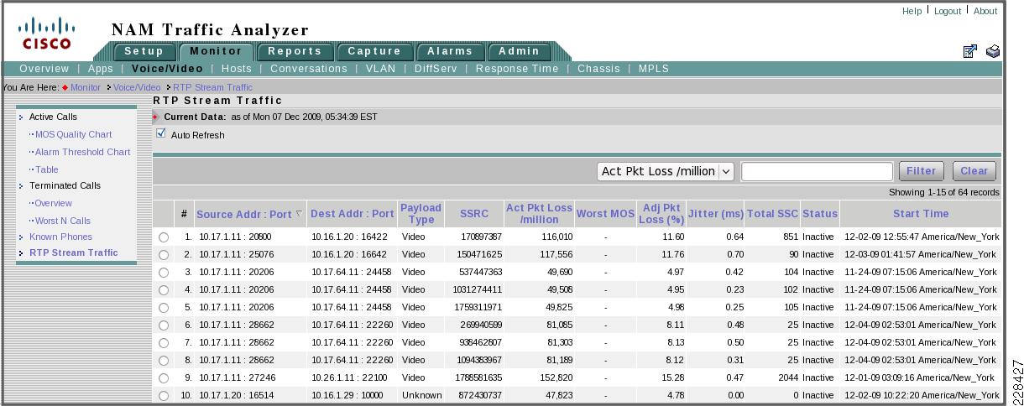Click the Filter button
This screenshot has height=406, width=1024.
(x=921, y=171)
